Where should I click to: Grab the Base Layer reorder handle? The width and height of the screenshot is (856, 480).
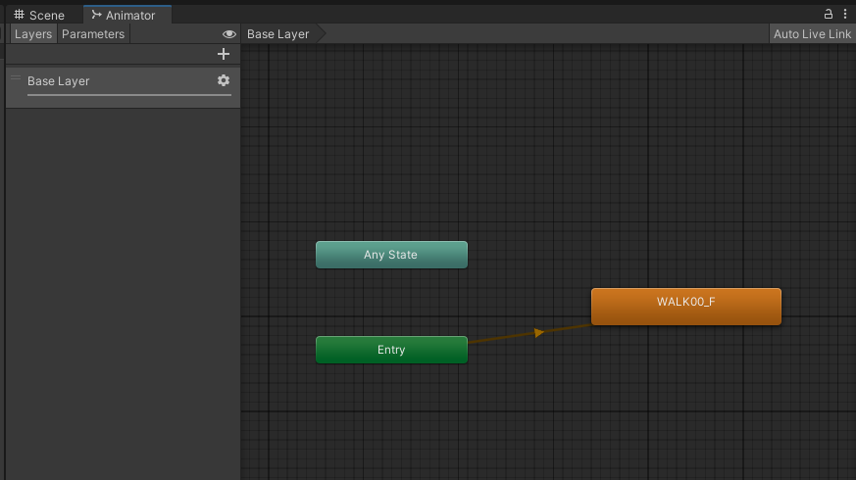point(16,78)
